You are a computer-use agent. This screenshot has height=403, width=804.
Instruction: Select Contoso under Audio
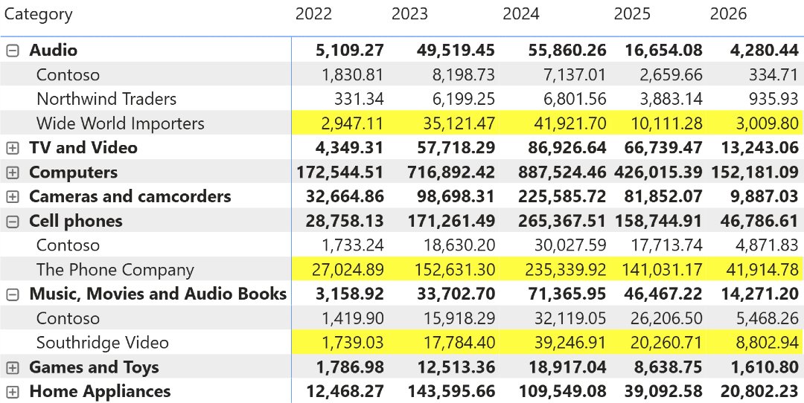[68, 75]
